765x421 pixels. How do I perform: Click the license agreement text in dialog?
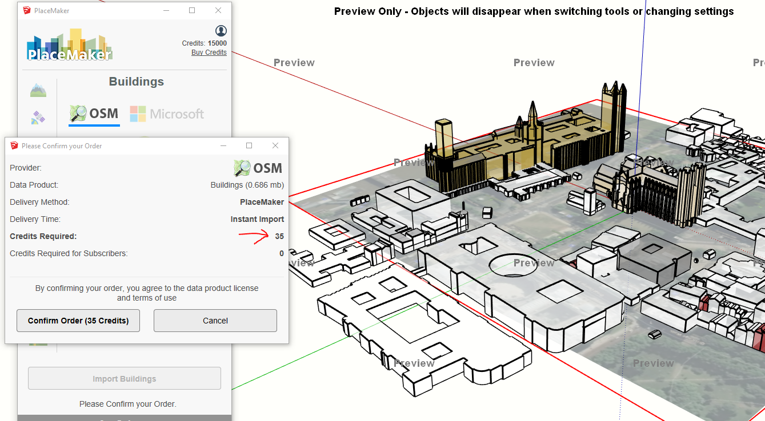point(147,293)
